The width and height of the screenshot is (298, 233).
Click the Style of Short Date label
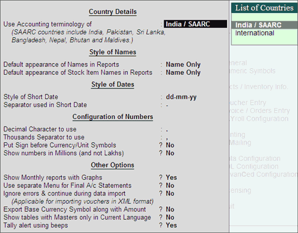tap(30, 97)
